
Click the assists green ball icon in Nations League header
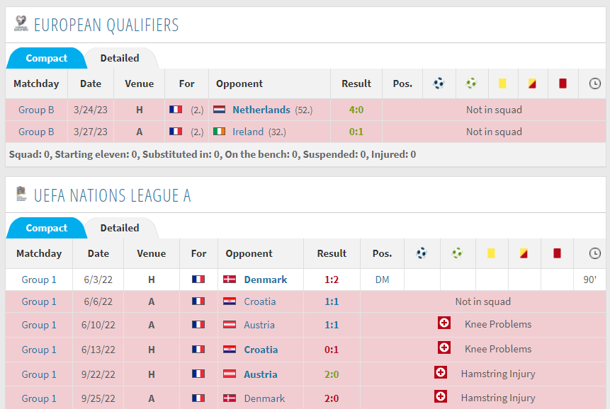point(457,253)
